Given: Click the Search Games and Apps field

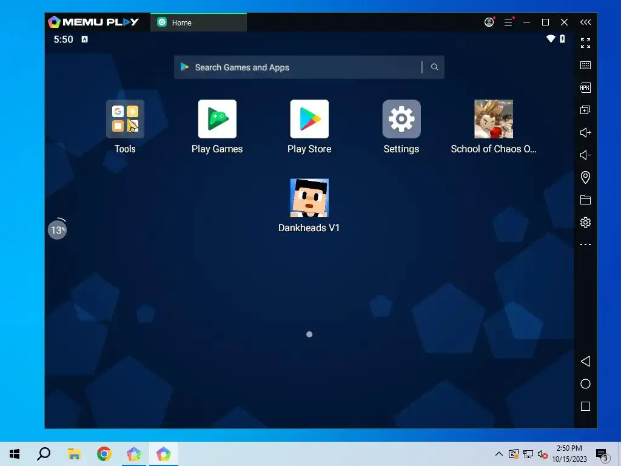Looking at the screenshot, I should [x=309, y=67].
